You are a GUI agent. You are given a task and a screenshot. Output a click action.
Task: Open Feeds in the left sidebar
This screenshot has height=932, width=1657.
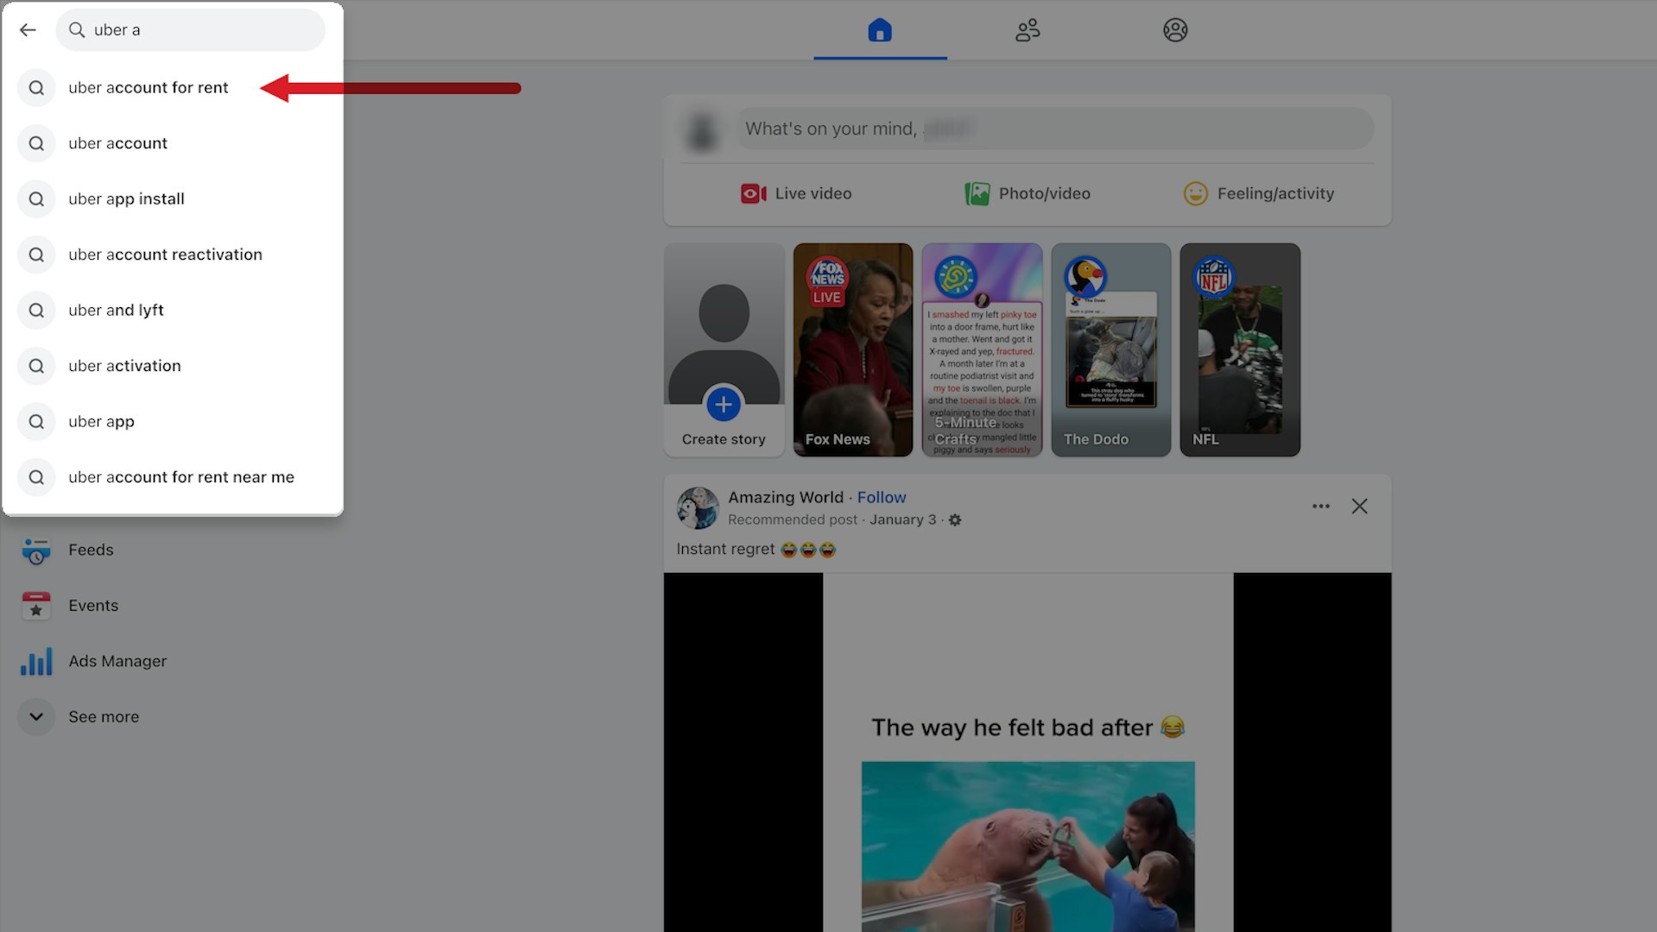tap(173, 550)
